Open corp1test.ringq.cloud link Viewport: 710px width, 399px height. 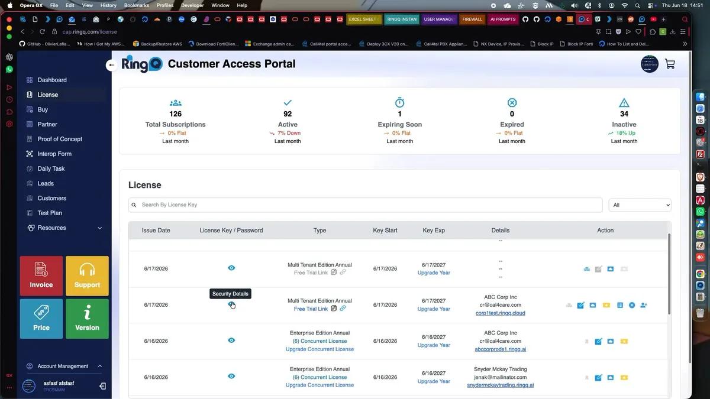500,313
